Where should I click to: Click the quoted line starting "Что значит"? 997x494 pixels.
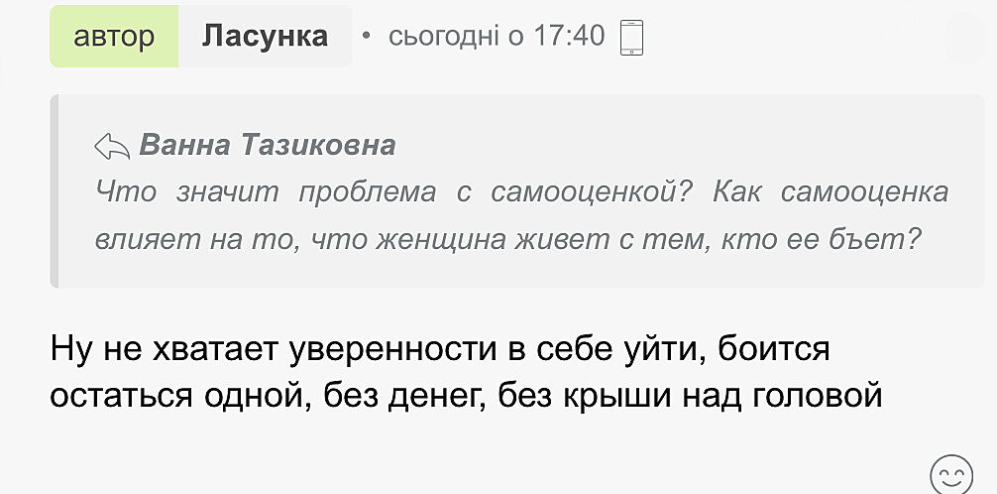521,191
